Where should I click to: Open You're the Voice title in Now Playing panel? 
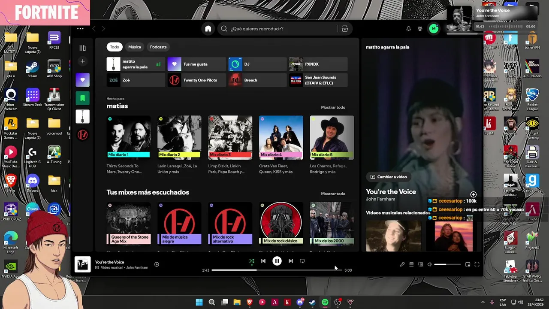(391, 192)
